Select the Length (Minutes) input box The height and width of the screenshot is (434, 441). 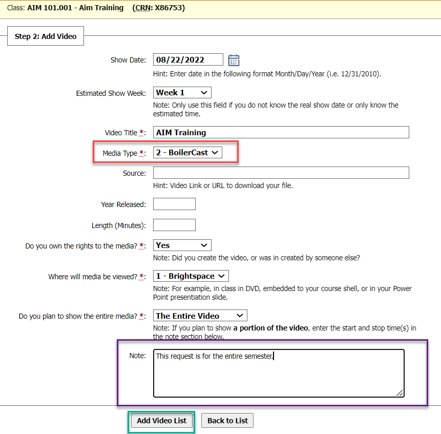(174, 225)
